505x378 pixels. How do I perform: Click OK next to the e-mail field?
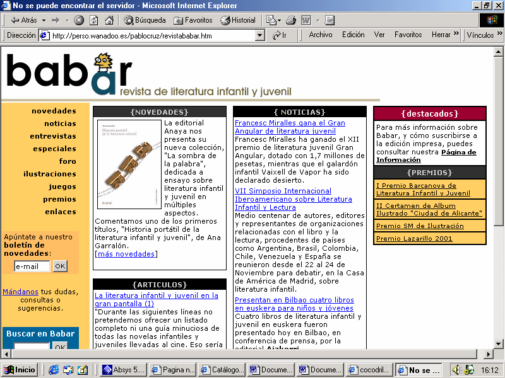60,266
